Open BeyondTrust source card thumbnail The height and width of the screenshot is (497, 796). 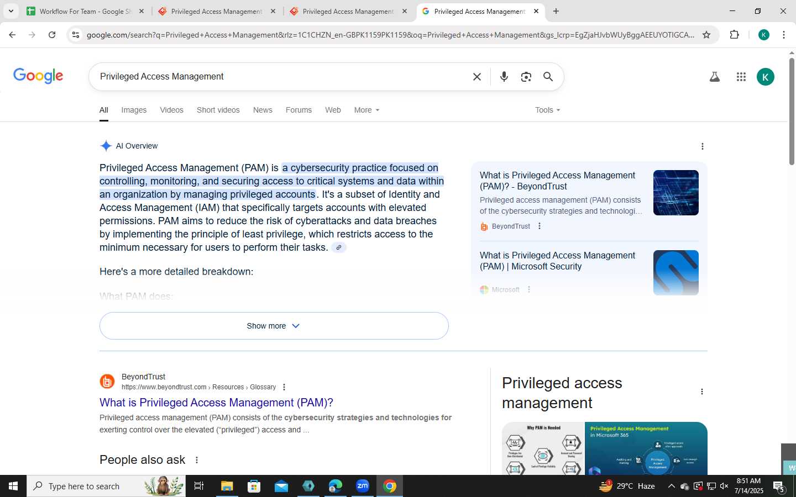point(675,193)
